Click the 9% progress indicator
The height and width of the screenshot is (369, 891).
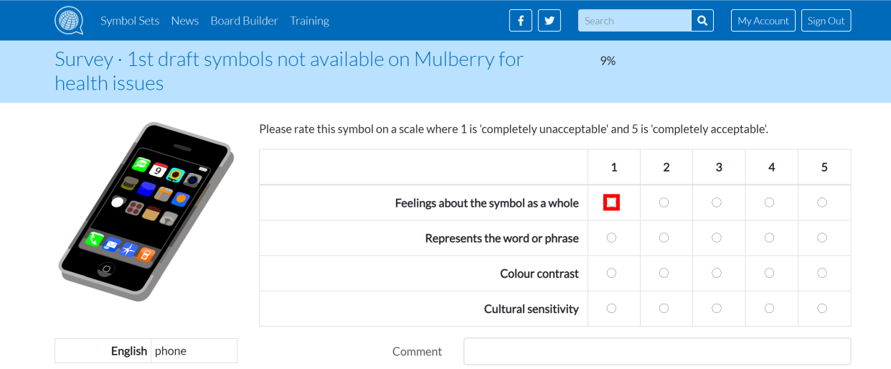[x=608, y=61]
